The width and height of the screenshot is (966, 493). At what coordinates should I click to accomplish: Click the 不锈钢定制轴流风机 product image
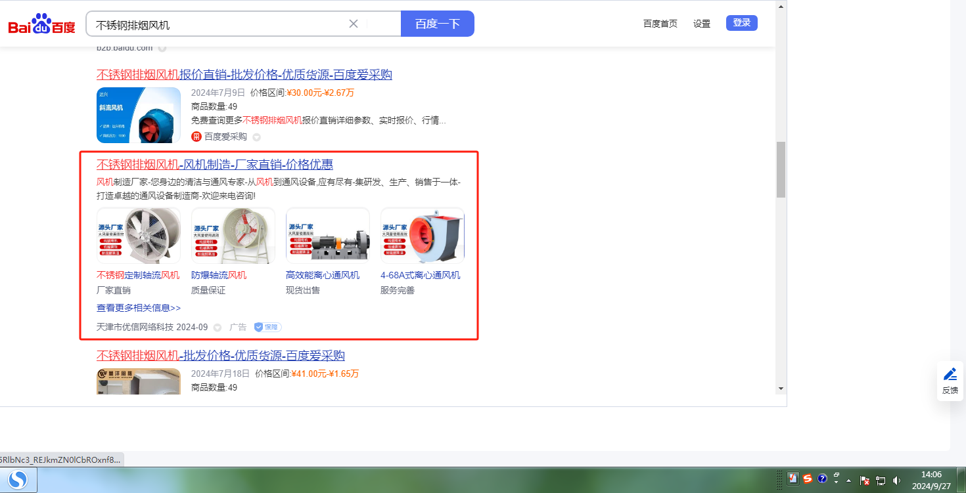point(139,236)
